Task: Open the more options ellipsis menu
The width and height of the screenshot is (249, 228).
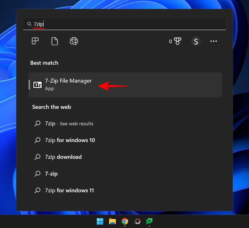Action: pos(214,41)
